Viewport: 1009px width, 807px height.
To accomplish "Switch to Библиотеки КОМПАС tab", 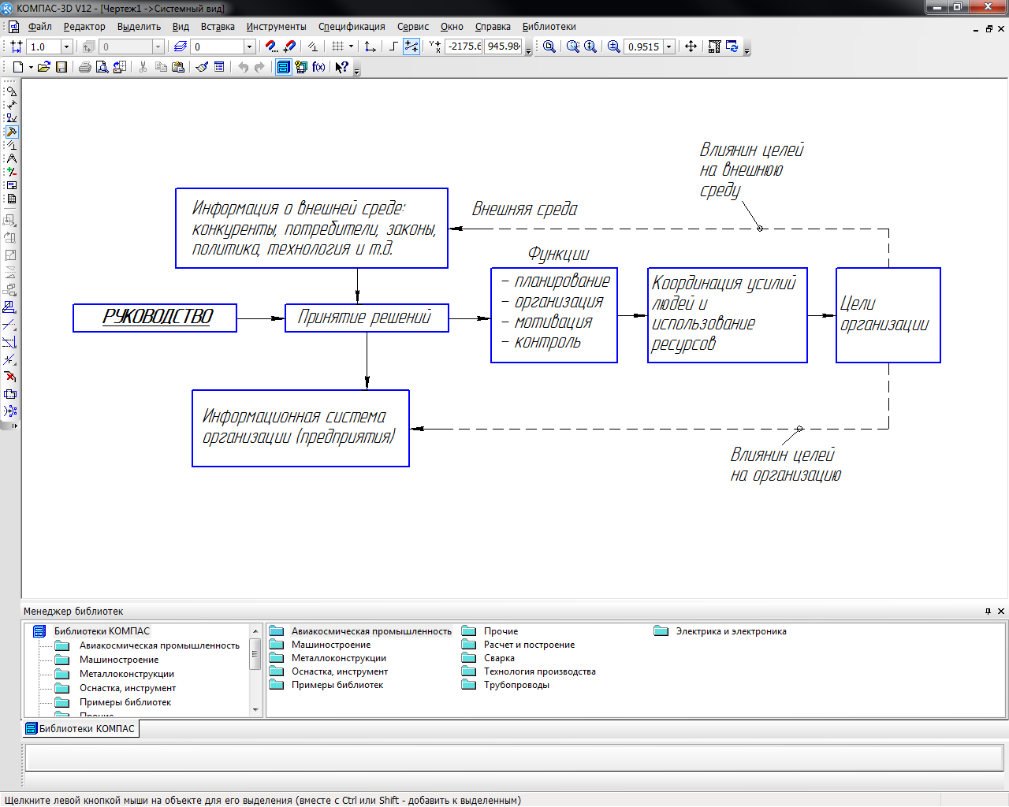I will [x=80, y=729].
